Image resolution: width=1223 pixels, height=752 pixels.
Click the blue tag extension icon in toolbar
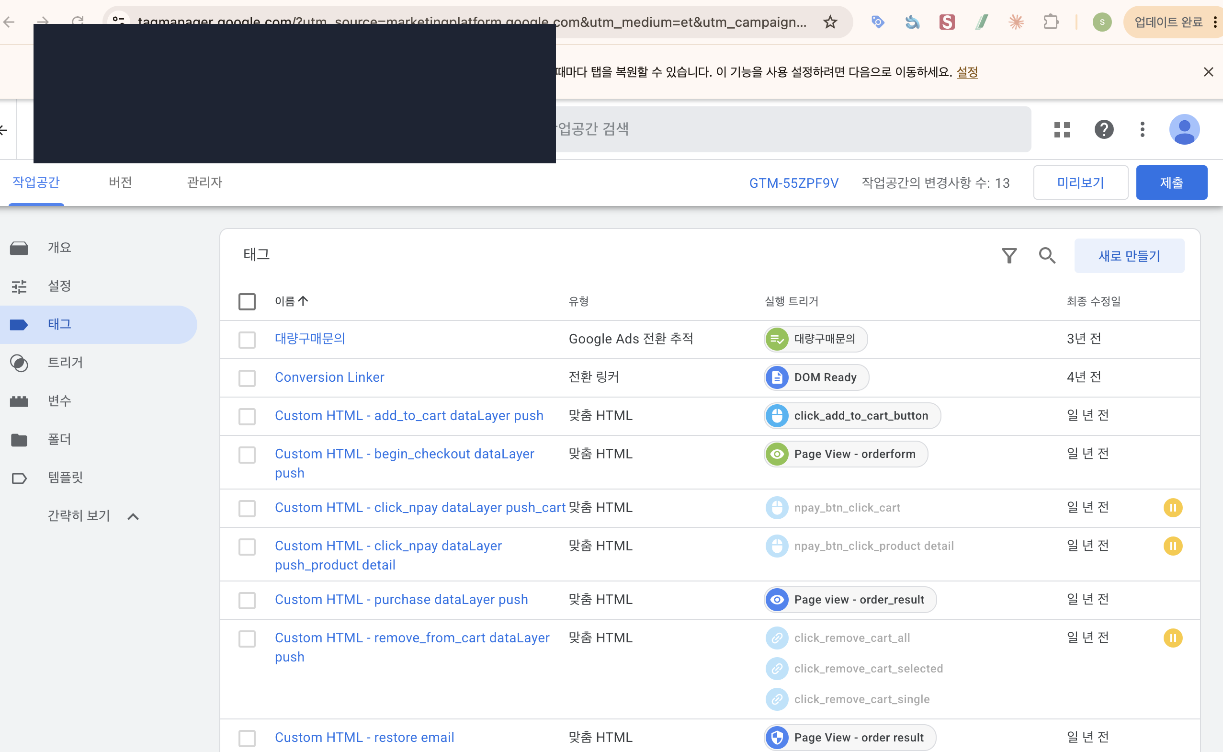point(878,22)
